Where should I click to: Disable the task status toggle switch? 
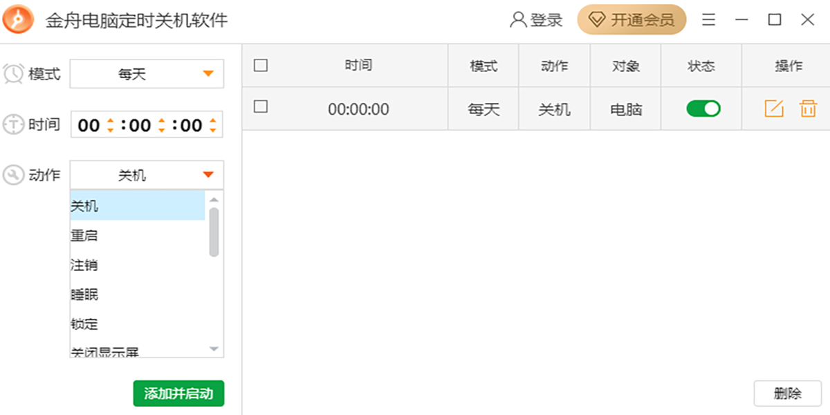pos(701,108)
